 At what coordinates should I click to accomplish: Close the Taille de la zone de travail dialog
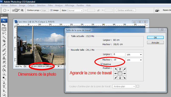click(x=162, y=30)
